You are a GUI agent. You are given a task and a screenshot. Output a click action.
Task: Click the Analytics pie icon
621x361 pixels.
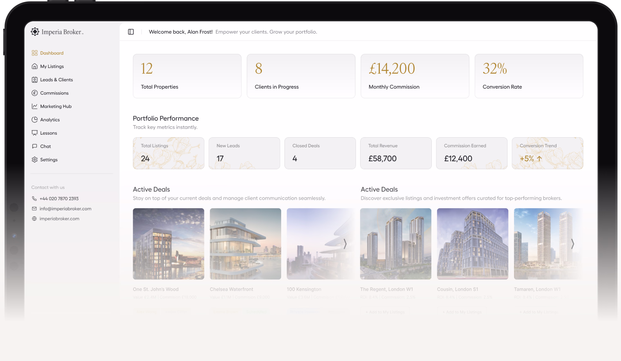(34, 120)
